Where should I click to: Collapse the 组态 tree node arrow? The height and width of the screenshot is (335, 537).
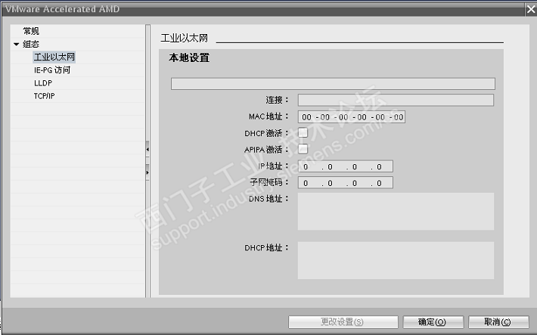(16, 44)
